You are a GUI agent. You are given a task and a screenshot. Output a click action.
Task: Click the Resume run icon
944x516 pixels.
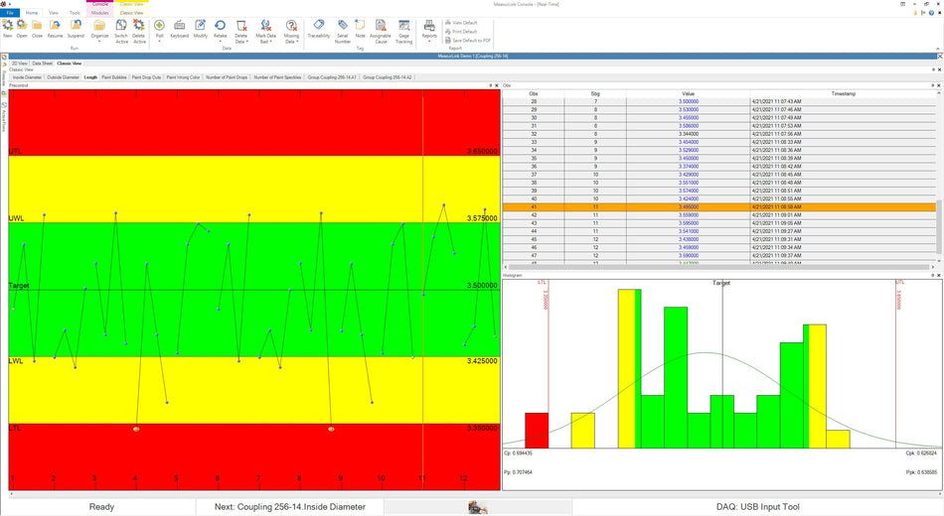point(55,27)
